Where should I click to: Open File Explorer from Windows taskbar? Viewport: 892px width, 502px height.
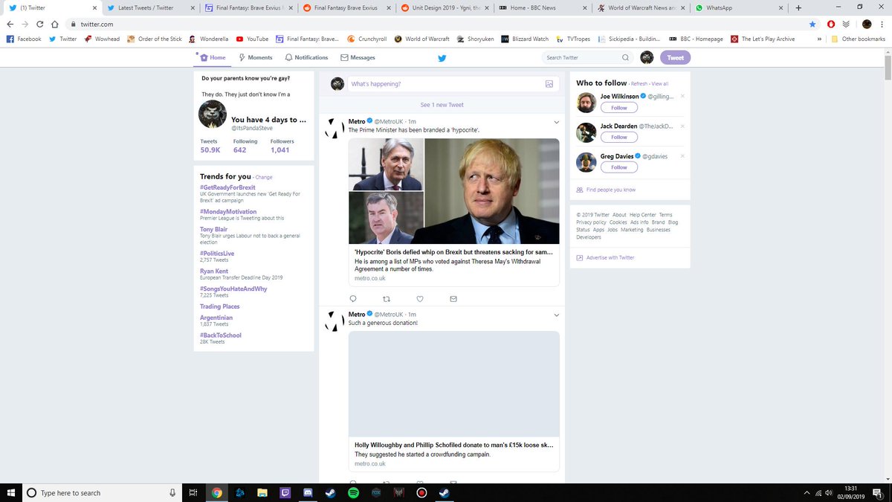[x=262, y=492]
